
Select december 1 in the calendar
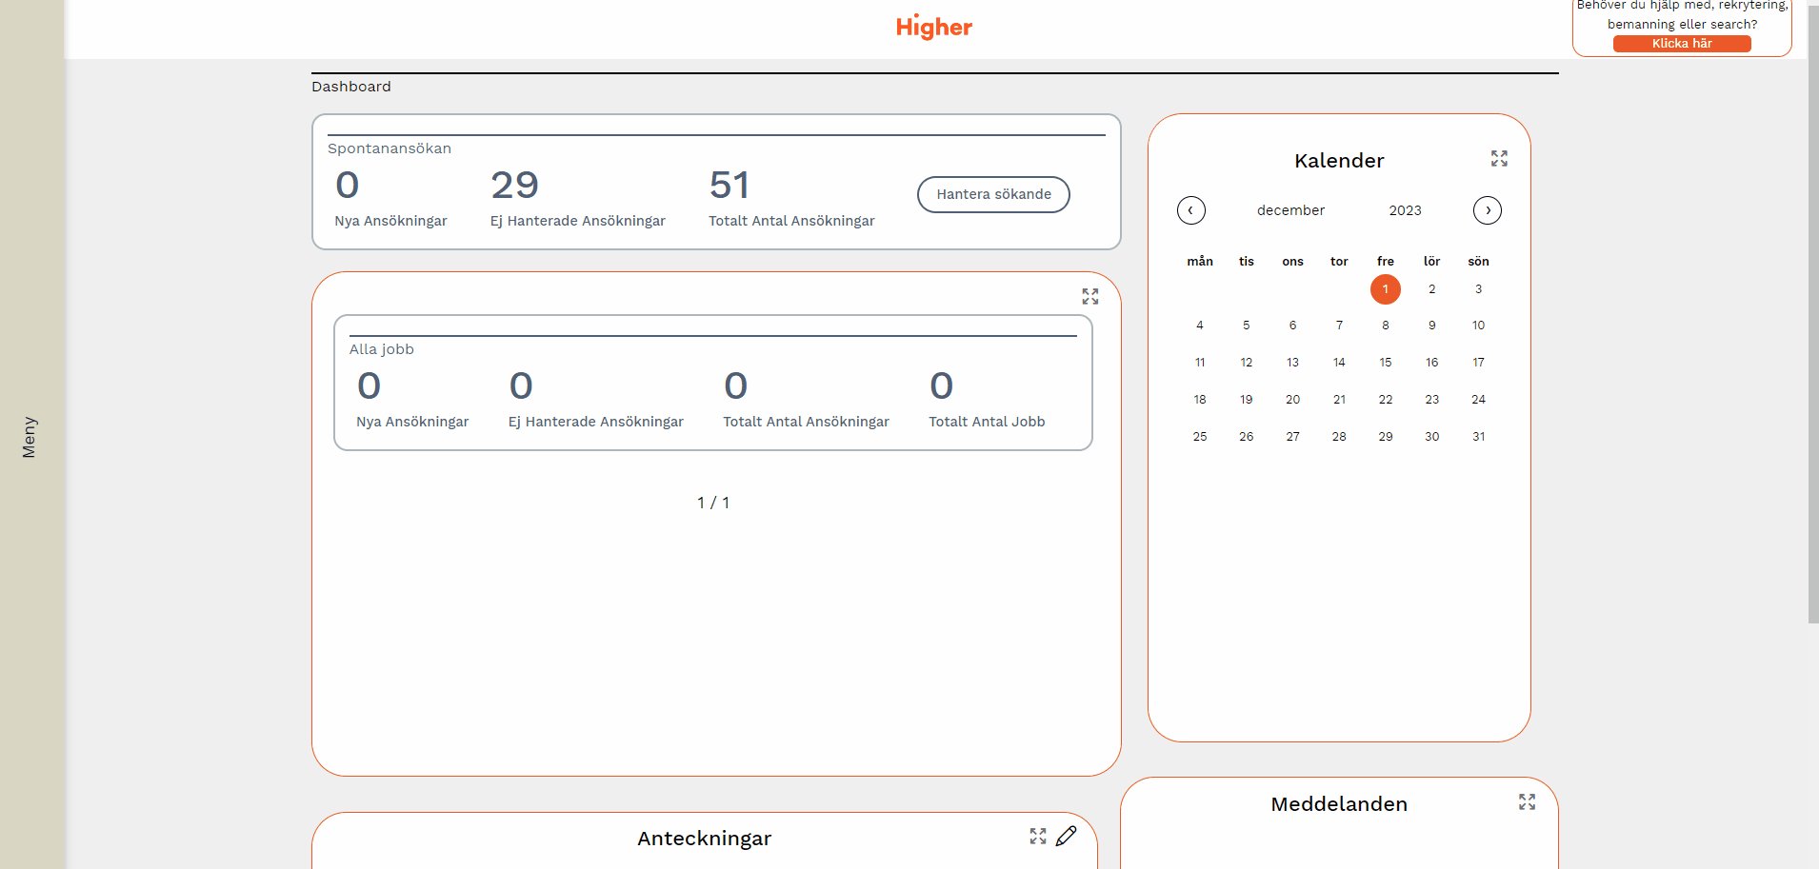1385,289
